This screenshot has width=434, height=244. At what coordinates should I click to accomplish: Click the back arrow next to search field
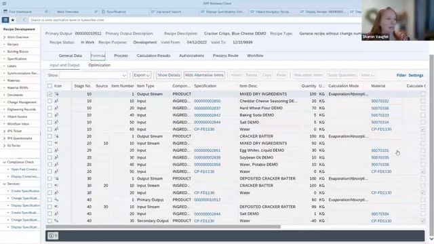24,20
